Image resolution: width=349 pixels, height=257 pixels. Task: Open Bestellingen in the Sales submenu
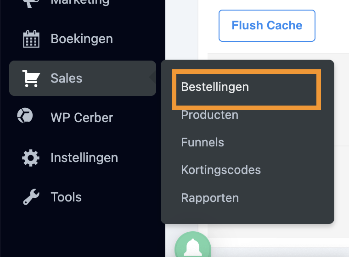(215, 87)
